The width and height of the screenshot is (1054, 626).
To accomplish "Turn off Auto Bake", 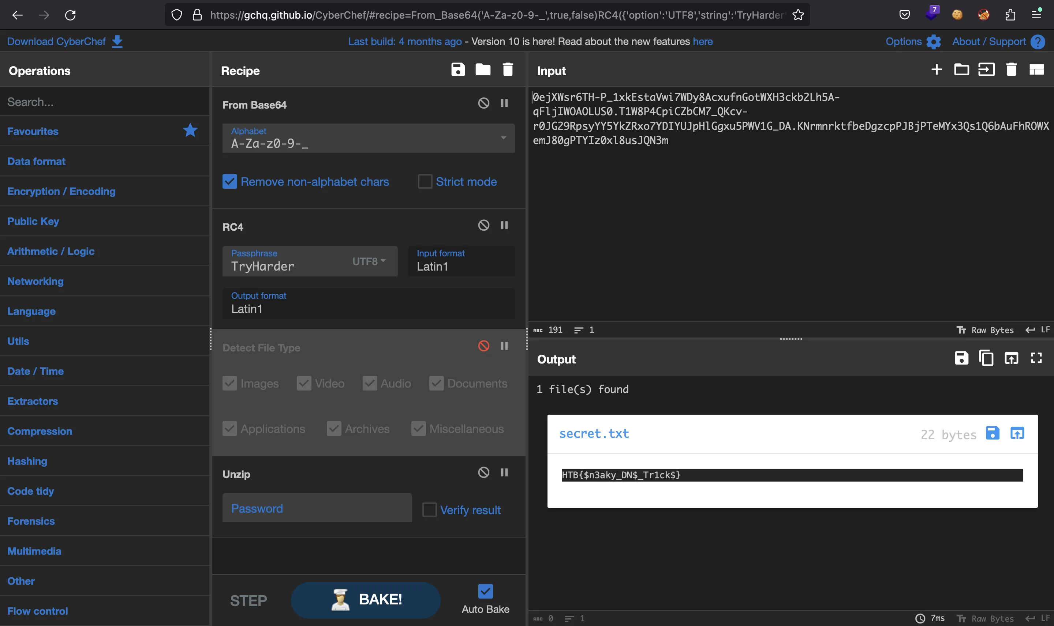I will (485, 591).
